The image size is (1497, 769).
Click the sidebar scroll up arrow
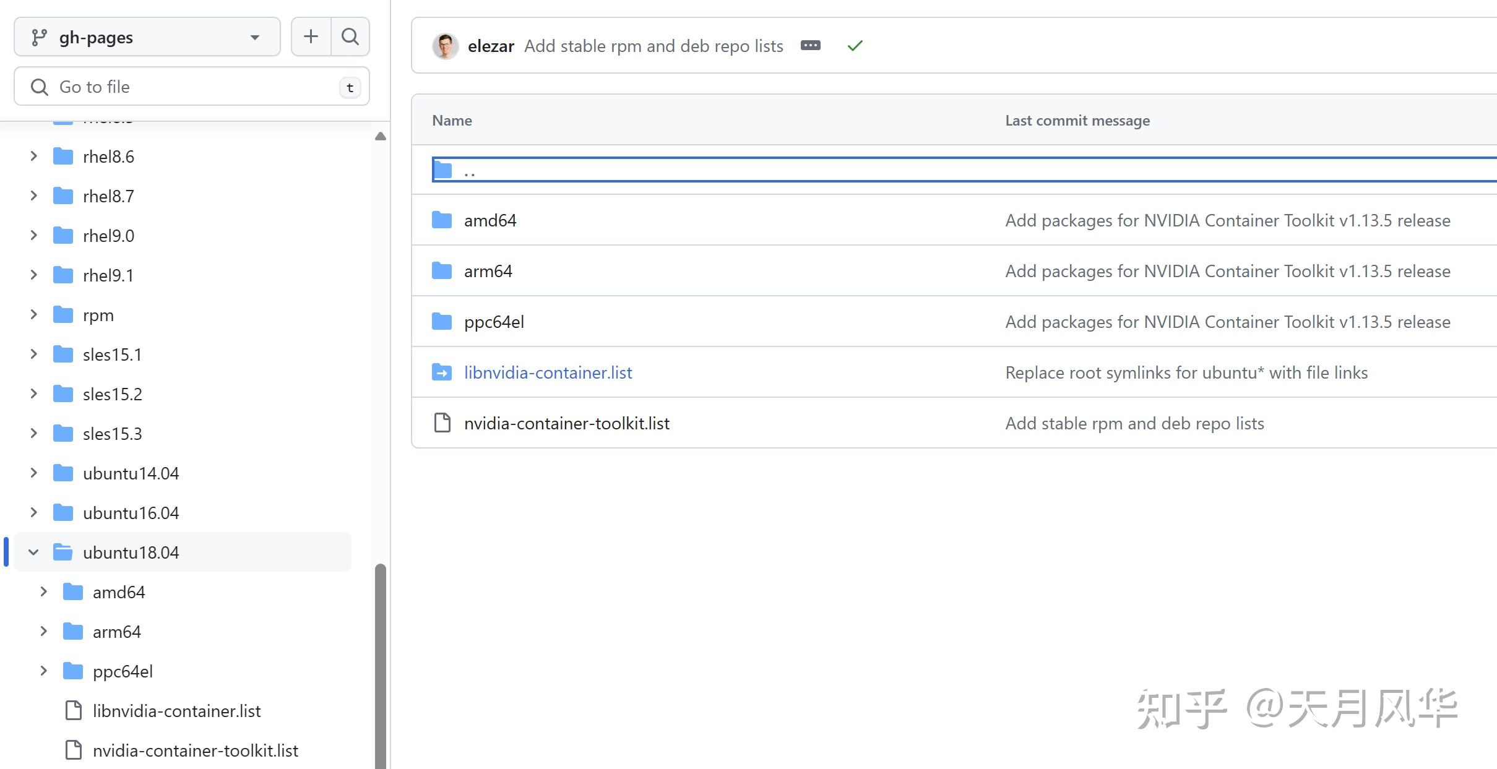pyautogui.click(x=381, y=136)
